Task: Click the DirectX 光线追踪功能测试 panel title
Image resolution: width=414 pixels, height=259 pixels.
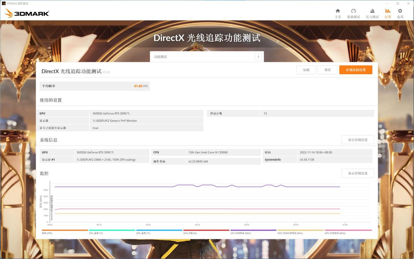Action: [71, 71]
